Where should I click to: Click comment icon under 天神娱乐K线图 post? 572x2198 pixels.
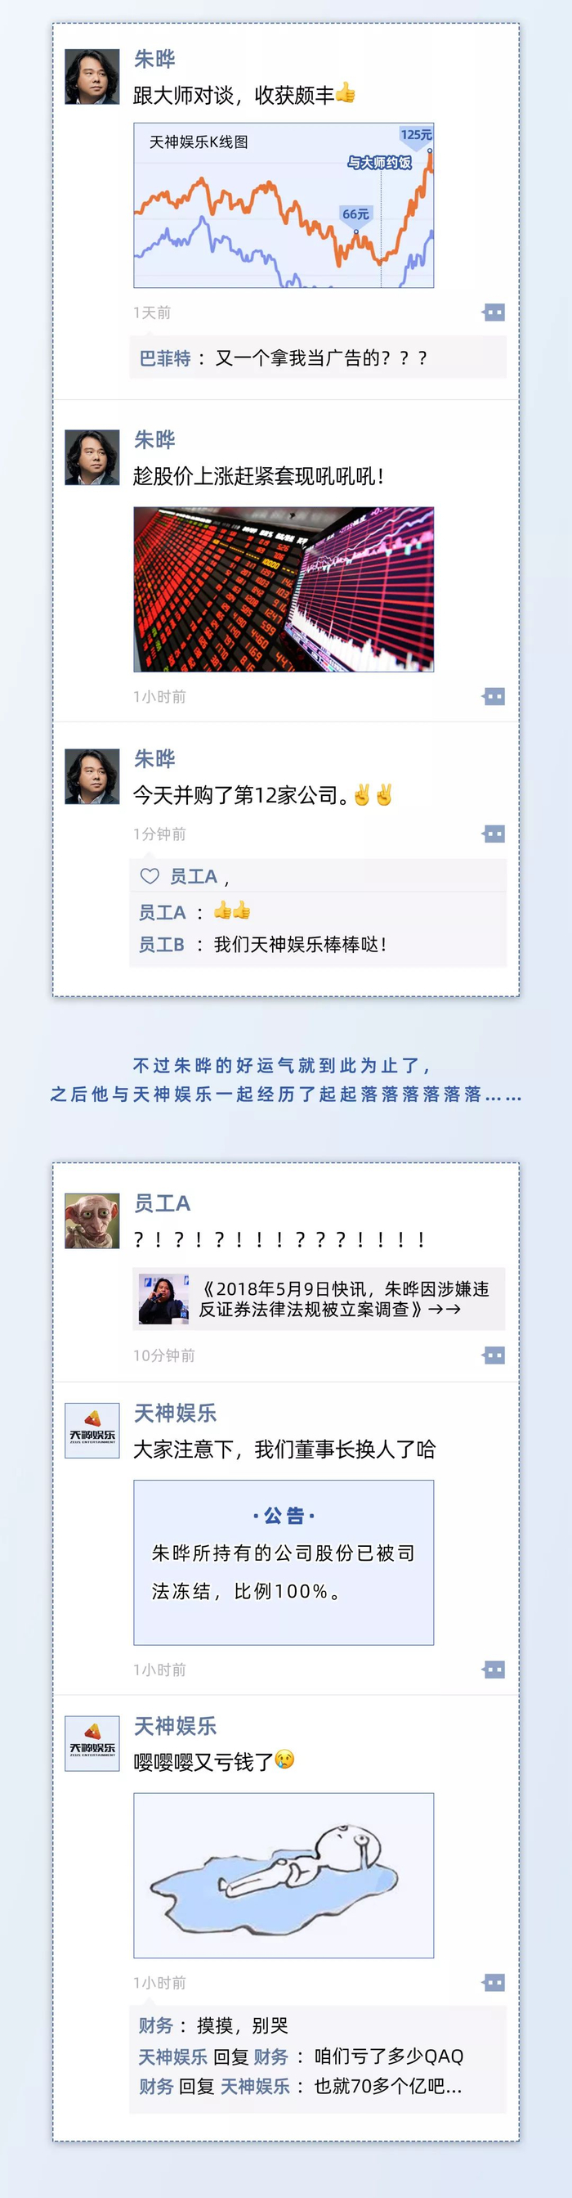coord(494,312)
